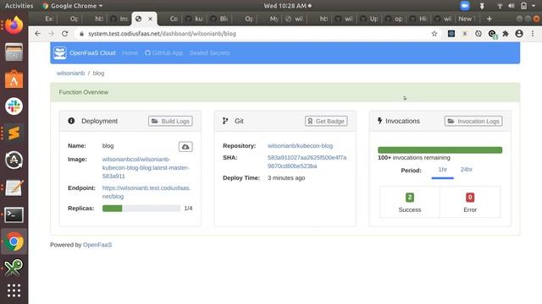Switch to the 'Up' browser tab
Image resolution: width=542 pixels, height=304 pixels.
coord(369,19)
